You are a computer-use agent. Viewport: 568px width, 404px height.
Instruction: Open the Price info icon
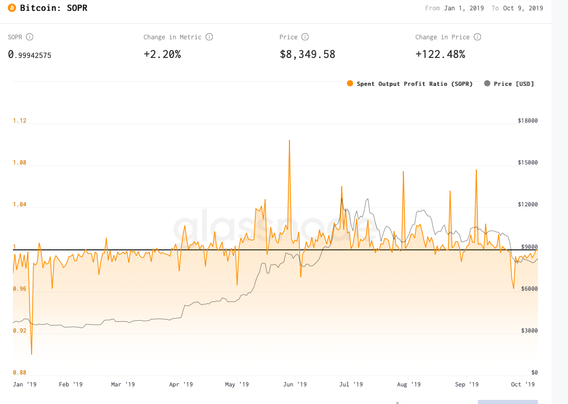[x=305, y=37]
